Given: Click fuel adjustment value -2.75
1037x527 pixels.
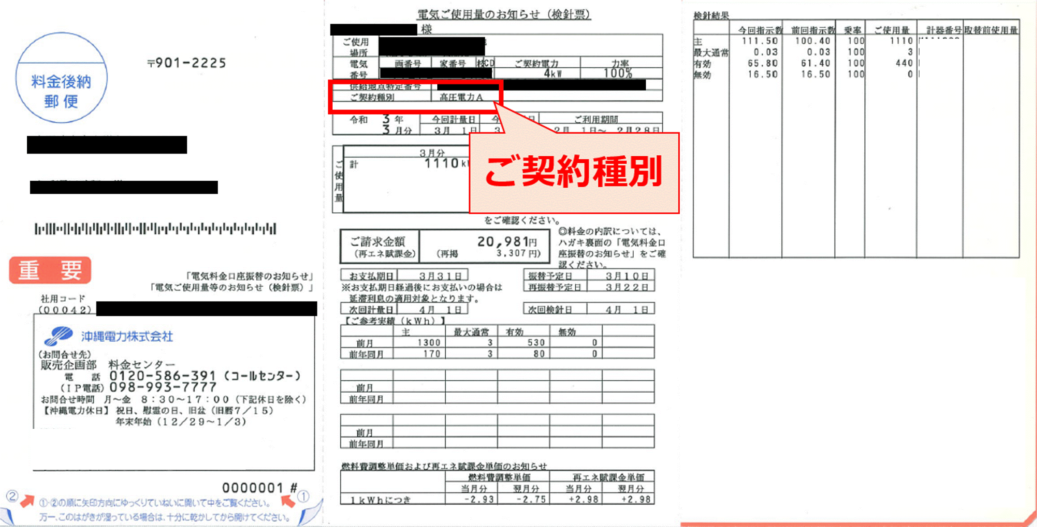Looking at the screenshot, I should (x=531, y=499).
